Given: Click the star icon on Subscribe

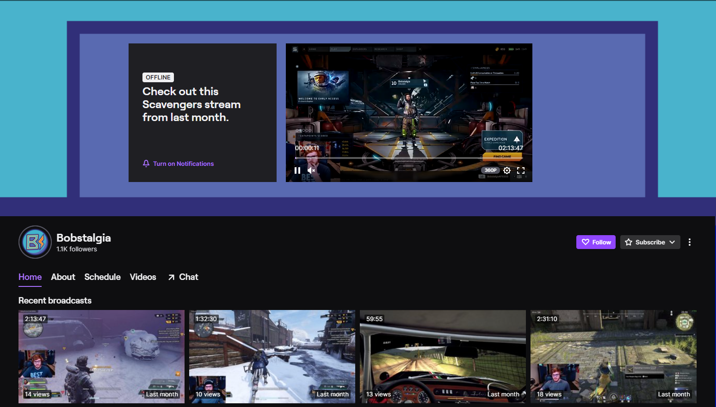Looking at the screenshot, I should coord(629,242).
